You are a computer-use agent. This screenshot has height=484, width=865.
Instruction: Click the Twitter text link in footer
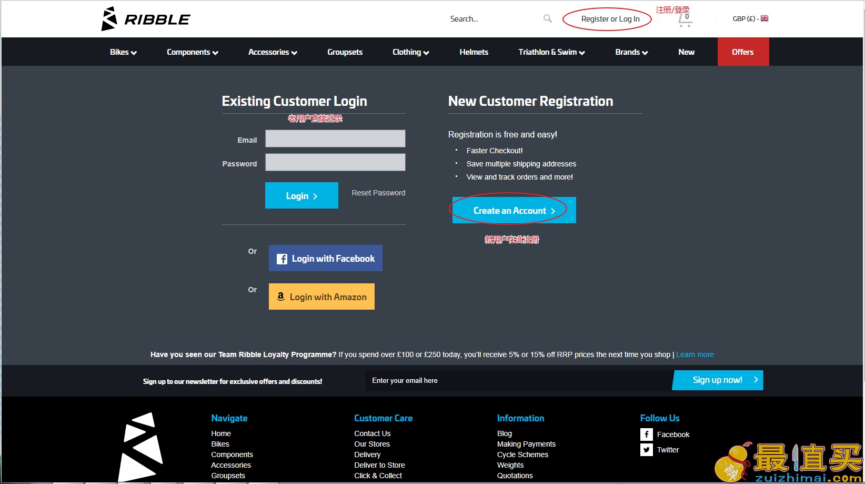coord(668,450)
